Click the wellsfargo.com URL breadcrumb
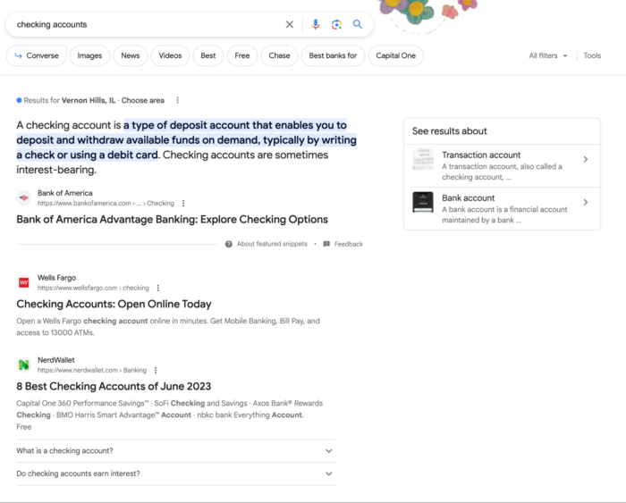The height and width of the screenshot is (503, 626). coord(93,288)
